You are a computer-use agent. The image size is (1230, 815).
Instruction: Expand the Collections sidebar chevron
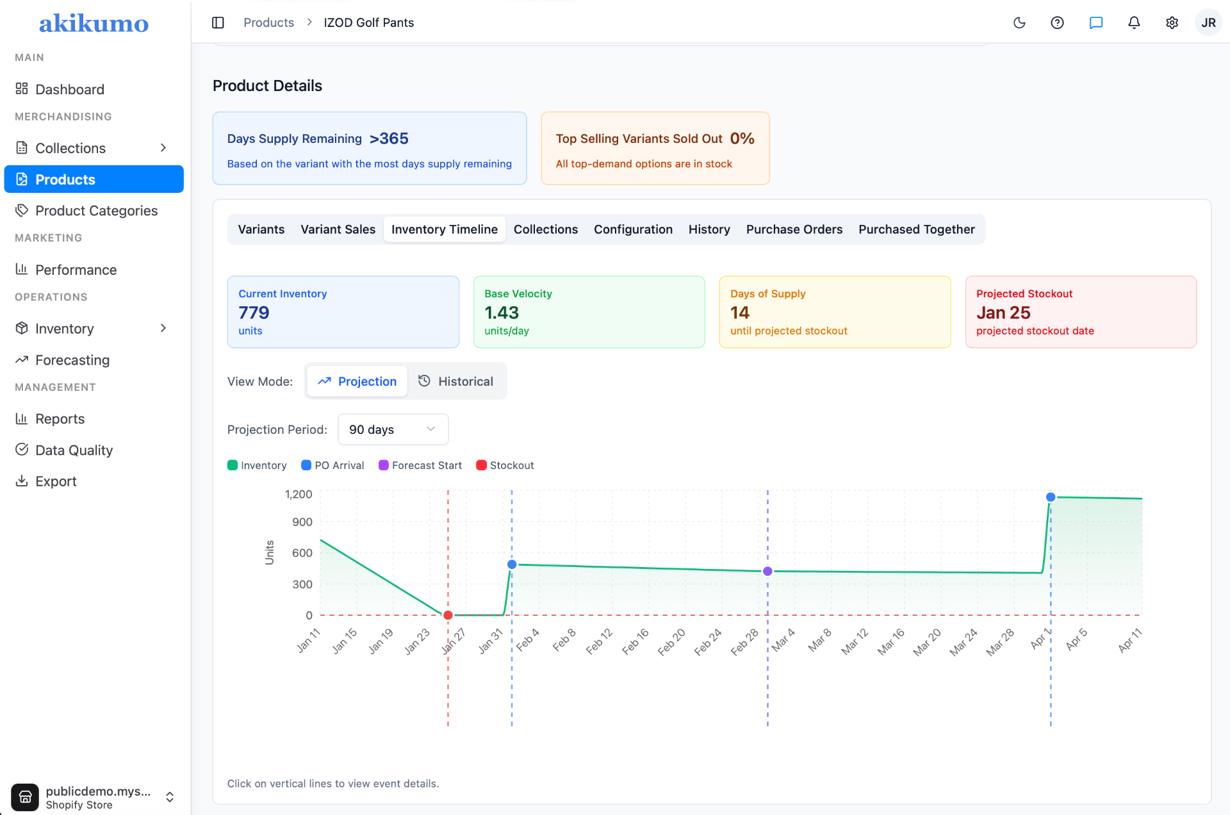coord(164,147)
